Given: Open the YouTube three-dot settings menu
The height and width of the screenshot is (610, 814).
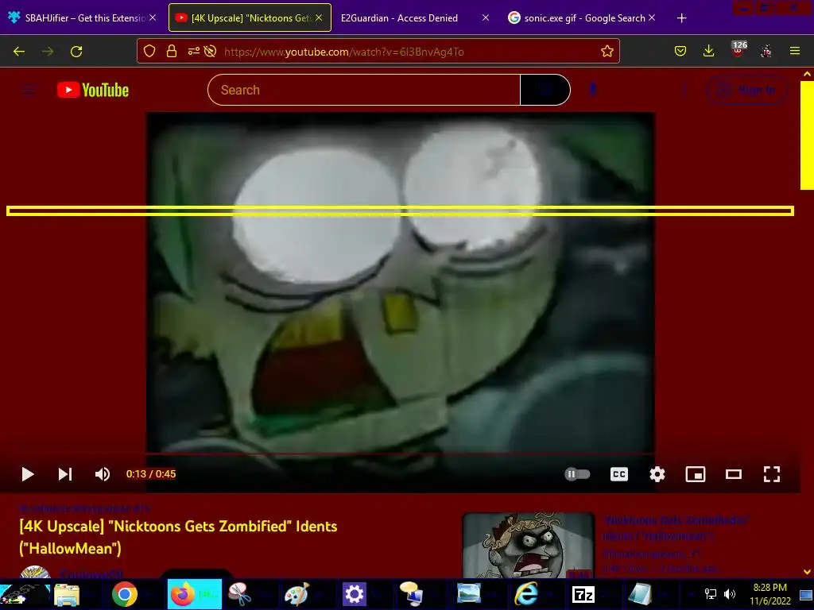Looking at the screenshot, I should click(684, 91).
